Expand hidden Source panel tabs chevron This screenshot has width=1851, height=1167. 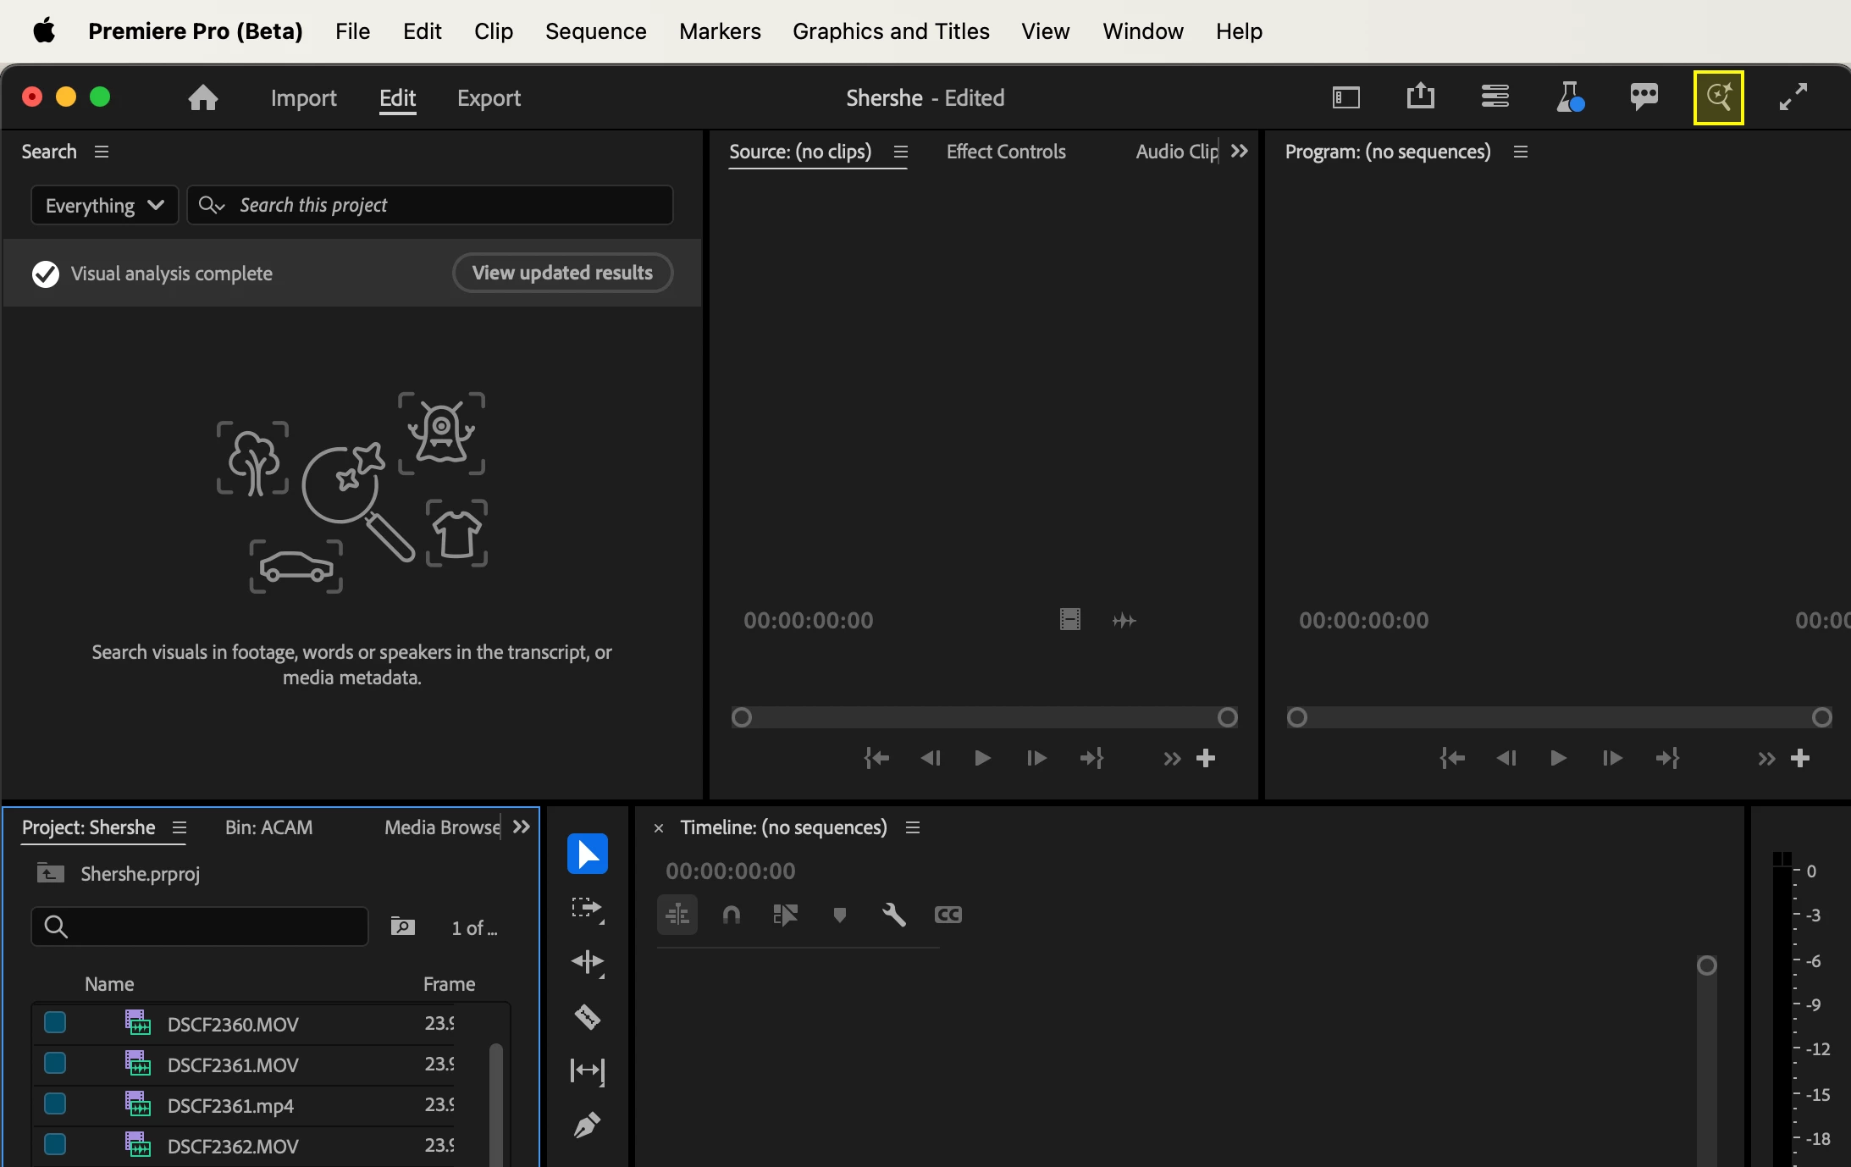pos(1240,152)
